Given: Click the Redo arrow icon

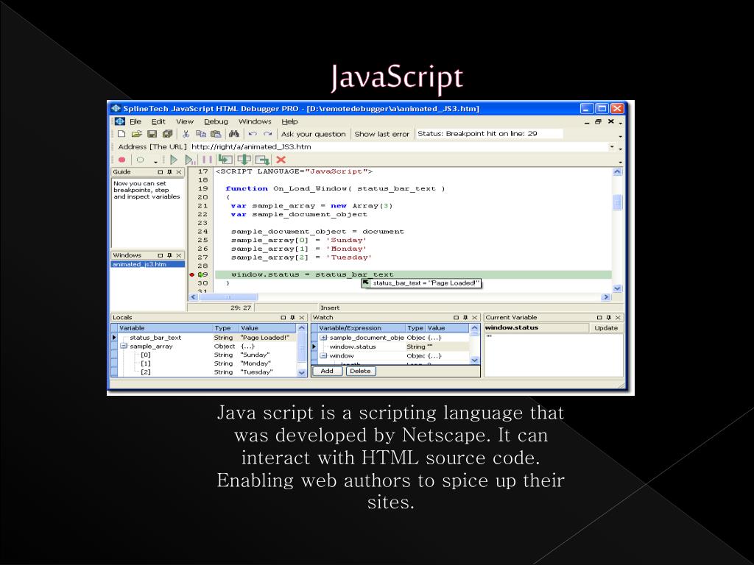Looking at the screenshot, I should pos(268,134).
